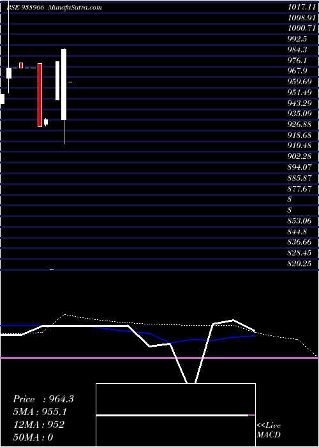
Task: Select the small red candlestick near 976
Action: [x=21, y=65]
